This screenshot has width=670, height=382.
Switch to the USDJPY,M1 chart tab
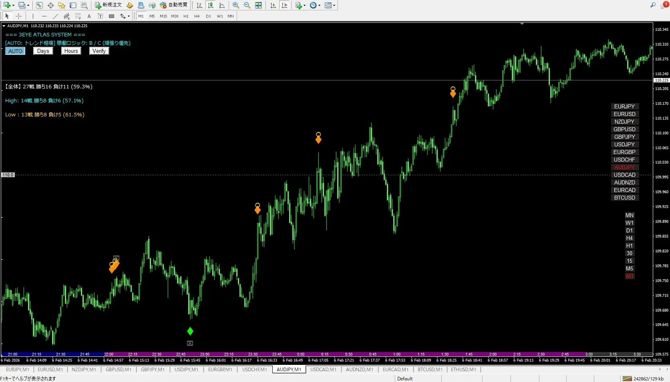tap(186, 370)
